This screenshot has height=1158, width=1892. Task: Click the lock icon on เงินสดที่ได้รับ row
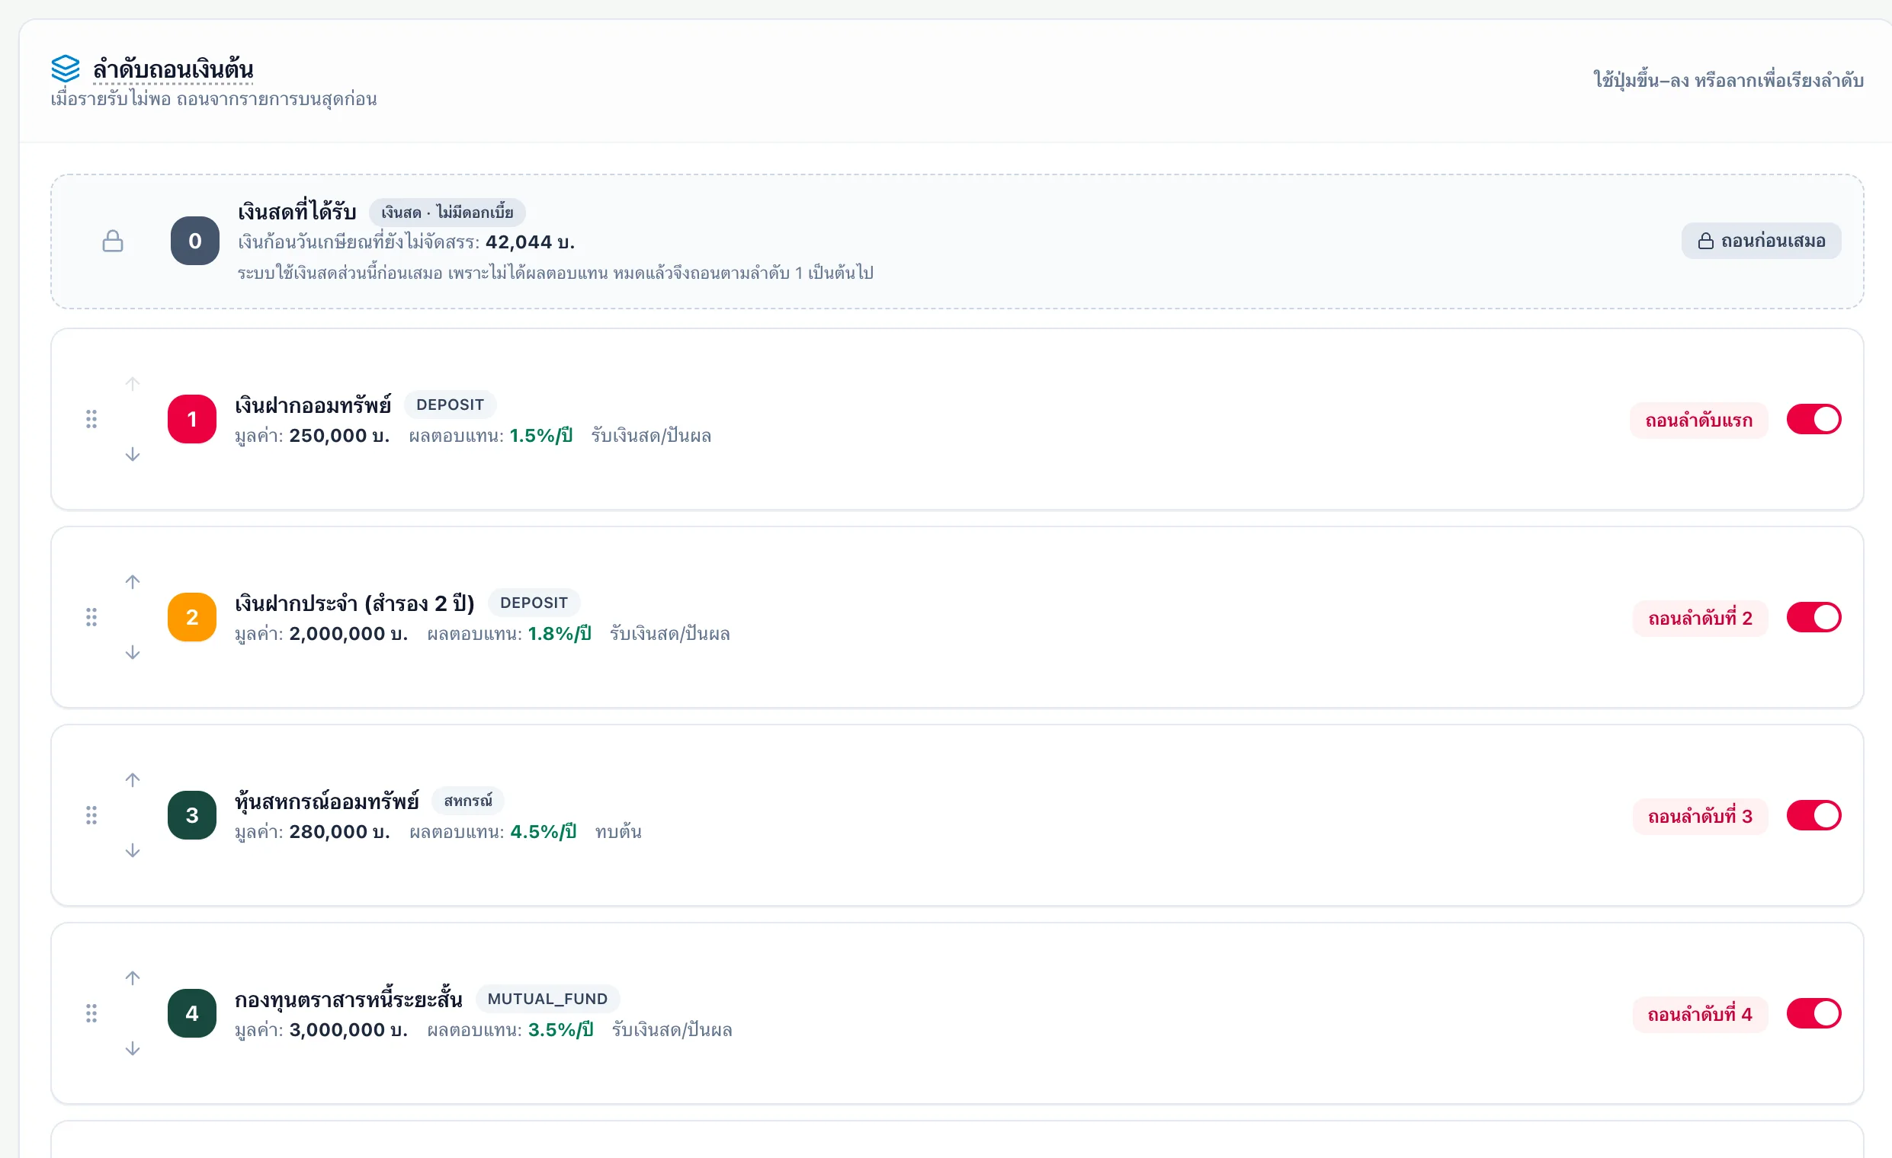[x=113, y=241]
